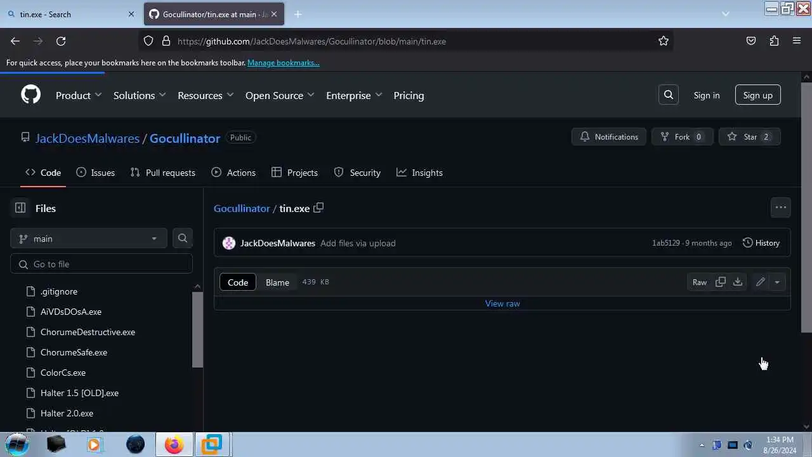The image size is (812, 457).
Task: Expand the Enterprise menu
Action: pyautogui.click(x=354, y=95)
